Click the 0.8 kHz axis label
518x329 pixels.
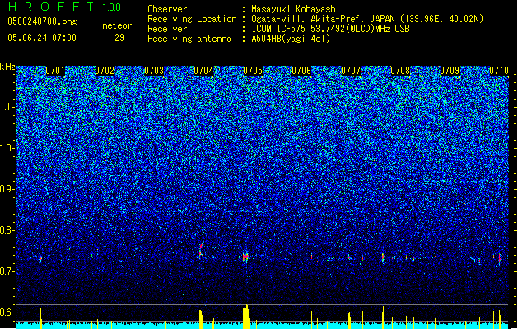pos(7,230)
